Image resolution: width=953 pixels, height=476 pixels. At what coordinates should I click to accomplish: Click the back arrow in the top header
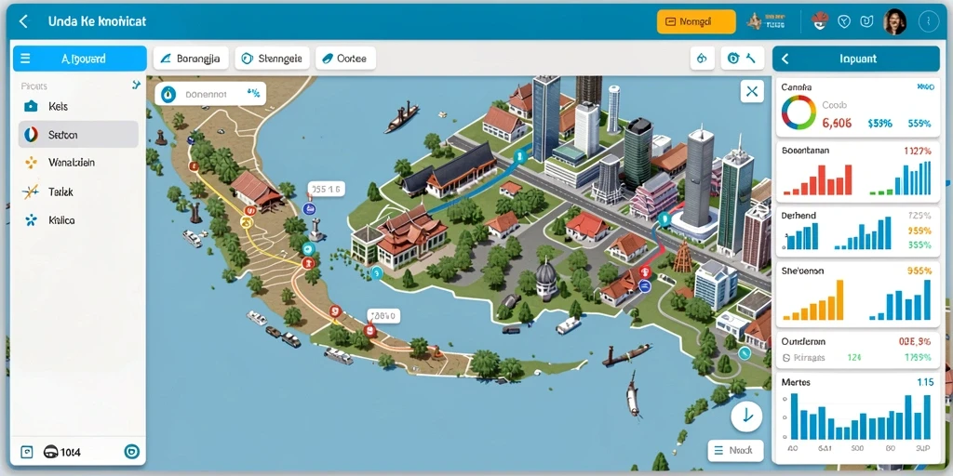tap(23, 22)
